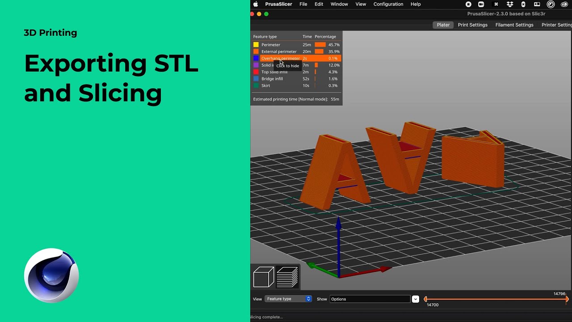Click the camera icon in menu bar
572x322 pixels.
(x=481, y=4)
